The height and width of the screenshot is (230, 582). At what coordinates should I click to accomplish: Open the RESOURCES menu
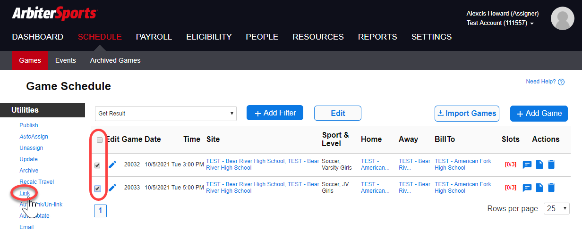318,37
